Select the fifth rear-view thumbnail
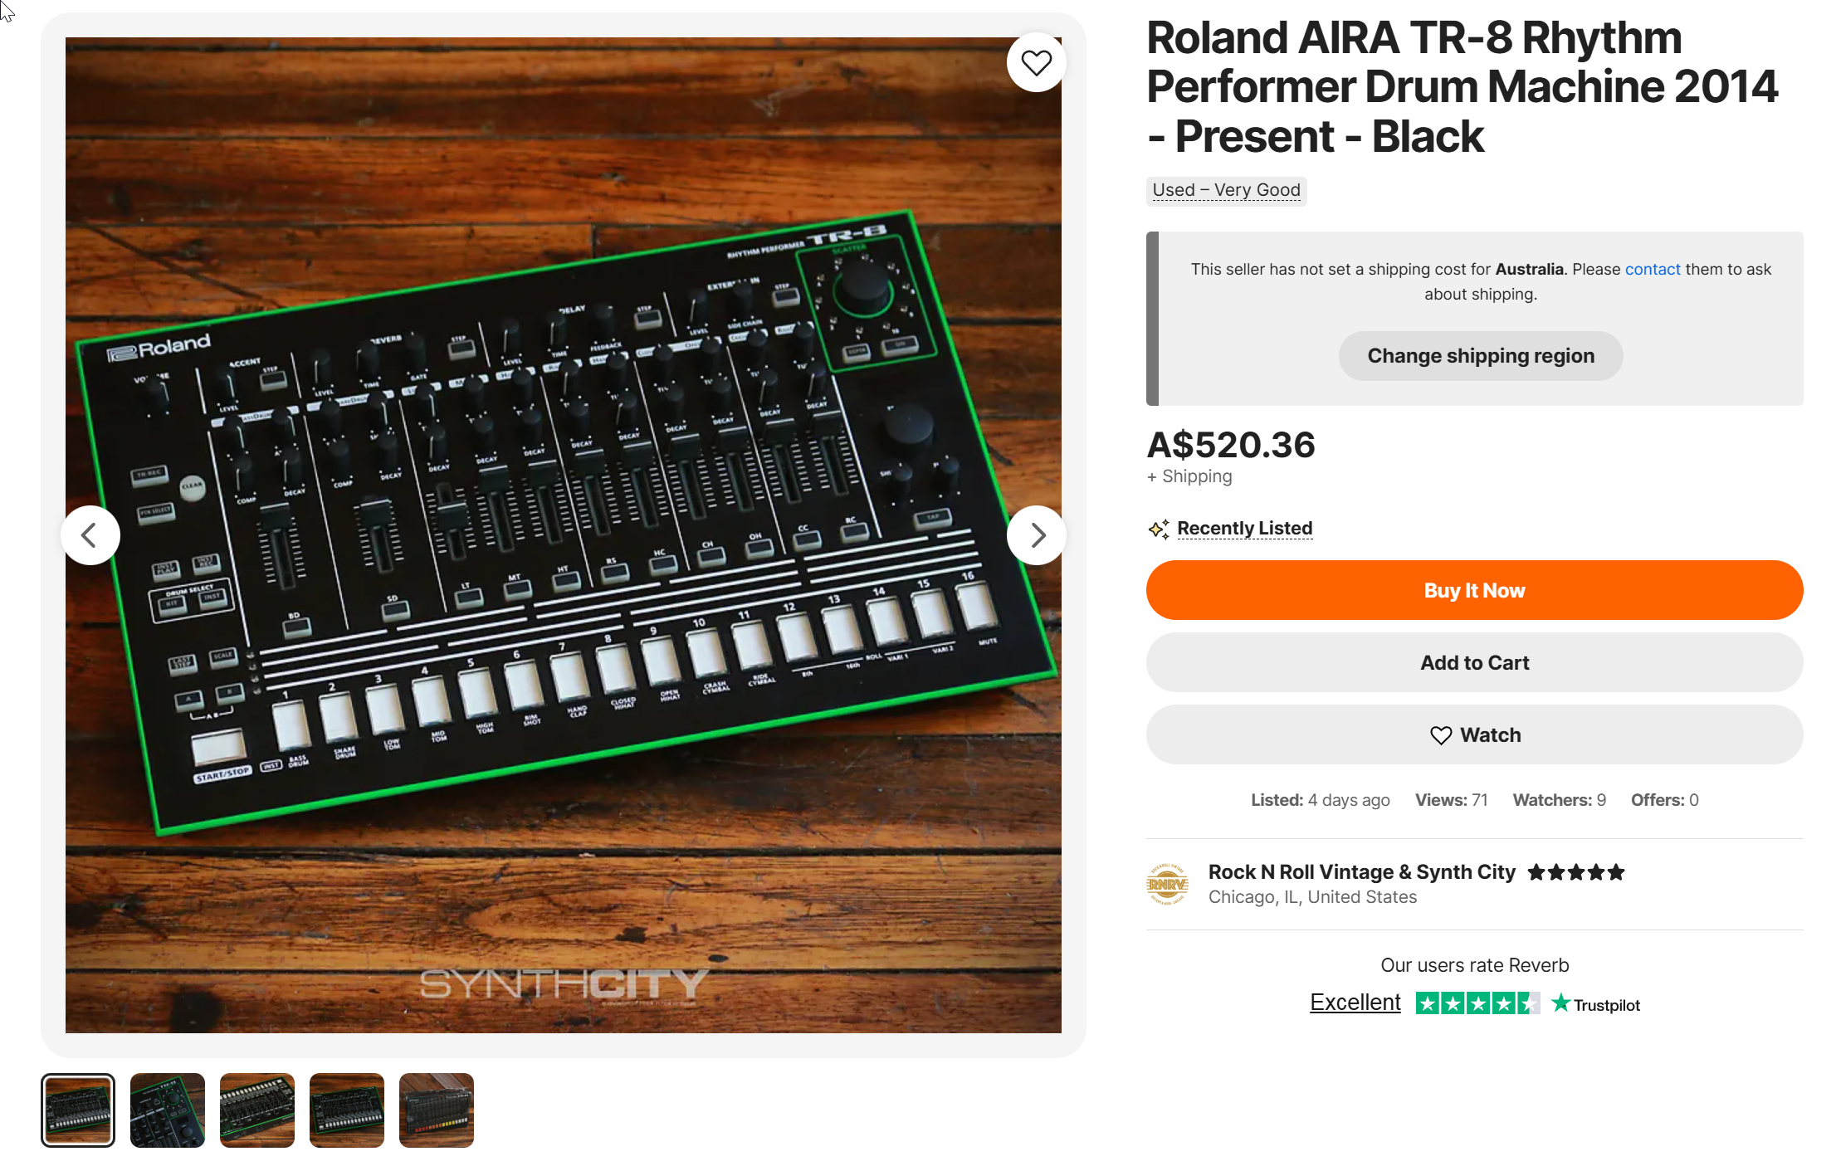Screen dimensions: 1841x1171 pos(437,1110)
